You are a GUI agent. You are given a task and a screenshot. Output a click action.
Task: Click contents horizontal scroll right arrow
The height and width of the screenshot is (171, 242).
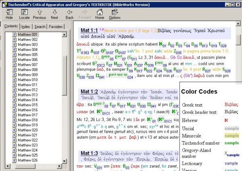click(59, 166)
